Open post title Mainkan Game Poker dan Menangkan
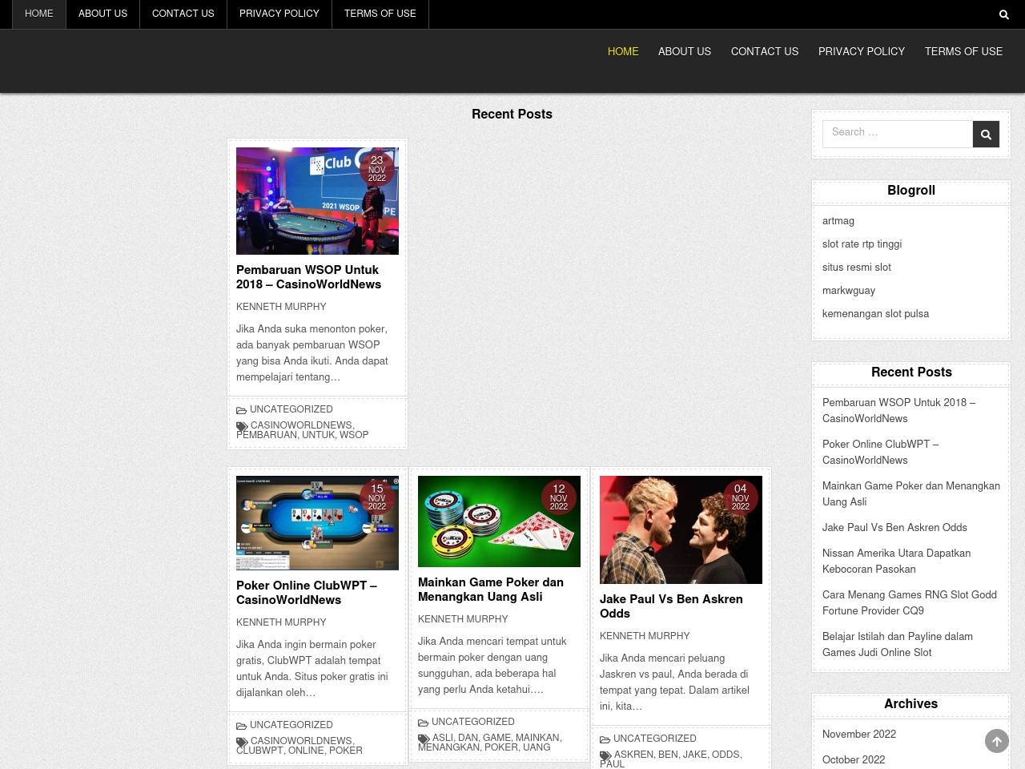 pos(491,590)
